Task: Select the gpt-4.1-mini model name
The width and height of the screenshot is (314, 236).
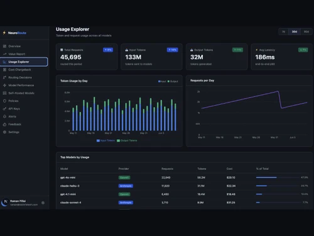Action: (x=68, y=194)
